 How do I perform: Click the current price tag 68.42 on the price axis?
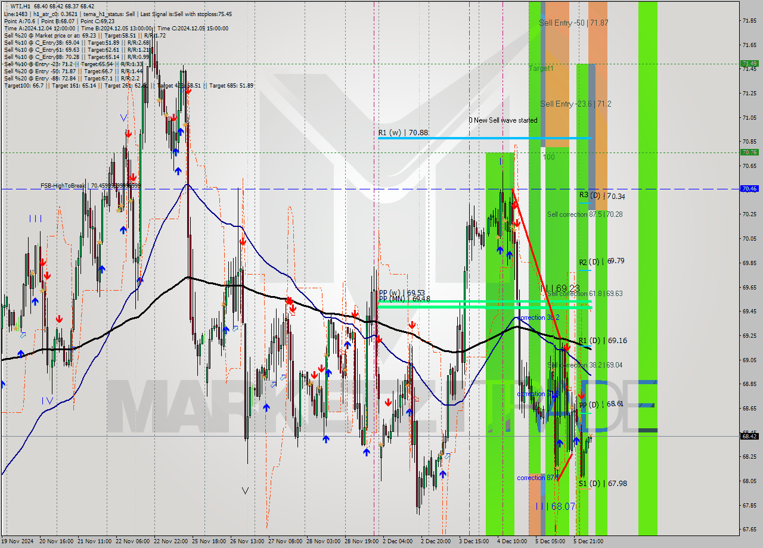click(749, 436)
